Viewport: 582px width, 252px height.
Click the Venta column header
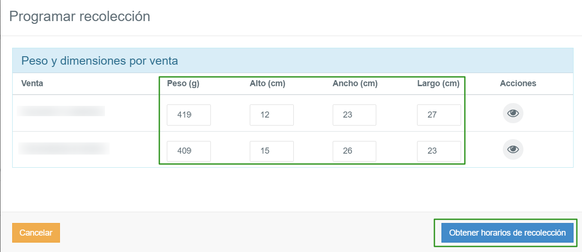(32, 83)
